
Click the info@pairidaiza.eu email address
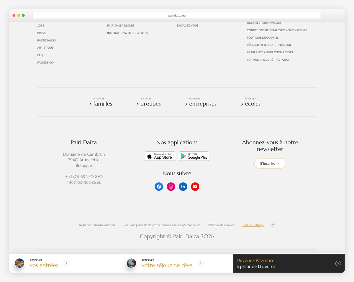pos(84,182)
